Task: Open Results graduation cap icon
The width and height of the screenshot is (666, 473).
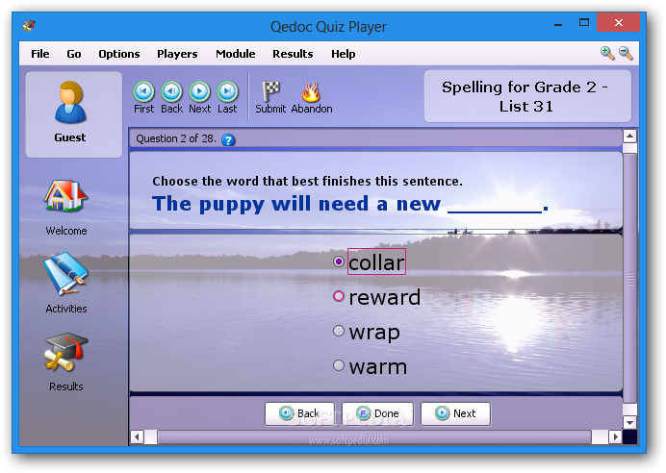Action: (65, 352)
